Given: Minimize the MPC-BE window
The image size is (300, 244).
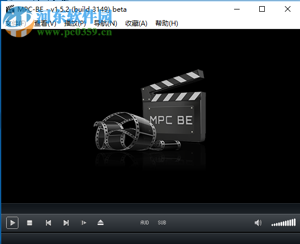Looking at the screenshot, I should pos(237,9).
